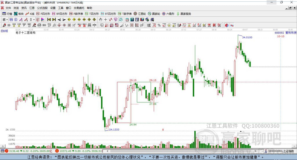This screenshot has width=297, height=160.
Task: Click the up triangle near volume panel
Action: click(3, 146)
